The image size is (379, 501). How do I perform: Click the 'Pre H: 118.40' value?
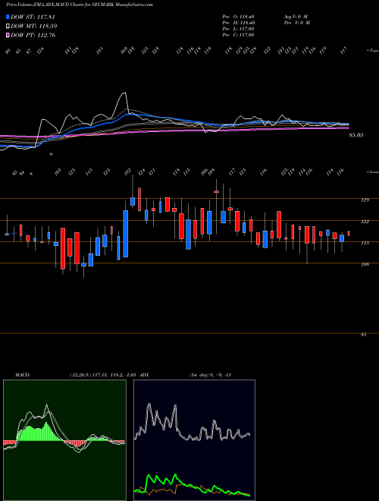pyautogui.click(x=238, y=23)
